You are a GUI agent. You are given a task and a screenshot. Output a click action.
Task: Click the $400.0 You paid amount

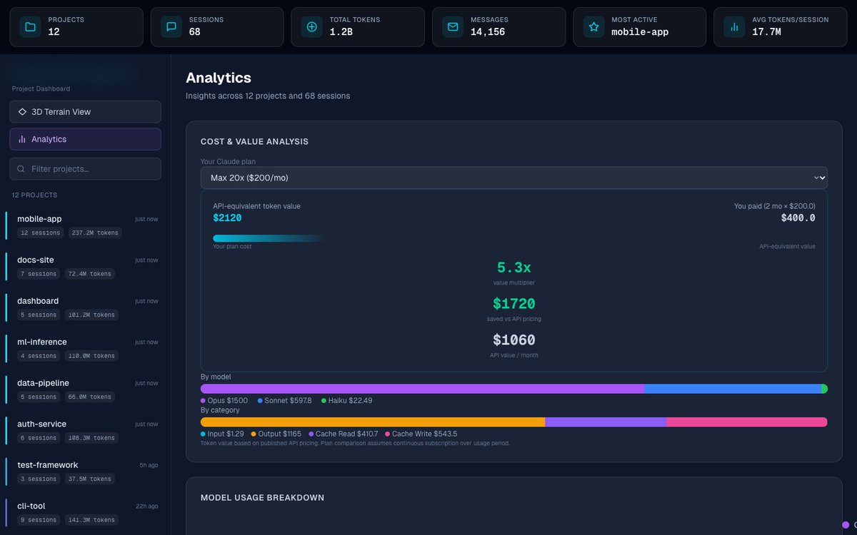click(x=798, y=218)
